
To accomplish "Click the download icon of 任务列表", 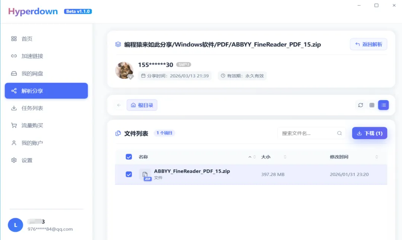I will (x=14, y=108).
